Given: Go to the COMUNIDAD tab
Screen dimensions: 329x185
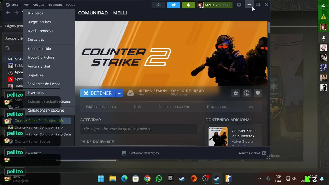Looking at the screenshot, I should point(93,13).
